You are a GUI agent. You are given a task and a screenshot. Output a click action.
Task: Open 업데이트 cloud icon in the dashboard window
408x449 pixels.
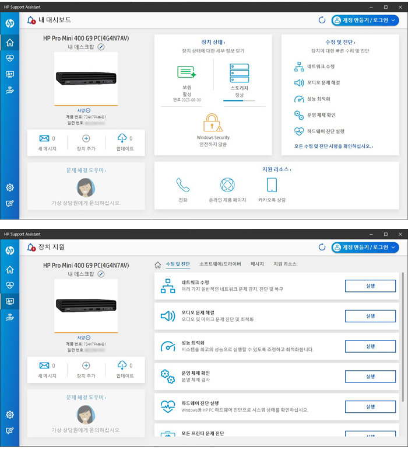point(122,138)
